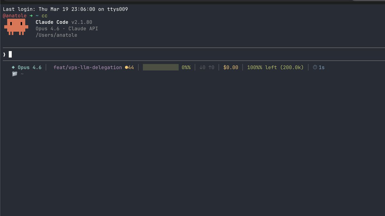Viewport: 385px width, 216px height.
Task: Click the "100%% left (200.0k)" text
Action: (275, 68)
